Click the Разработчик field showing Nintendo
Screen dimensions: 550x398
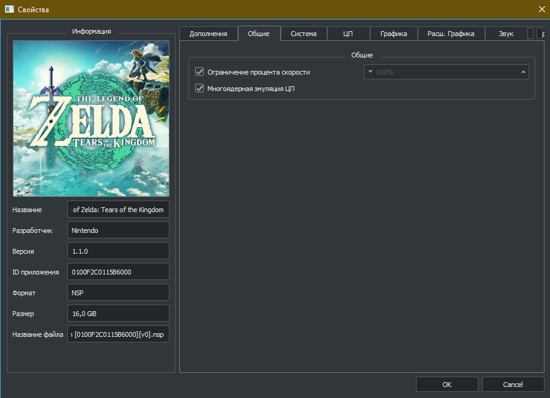tap(118, 230)
